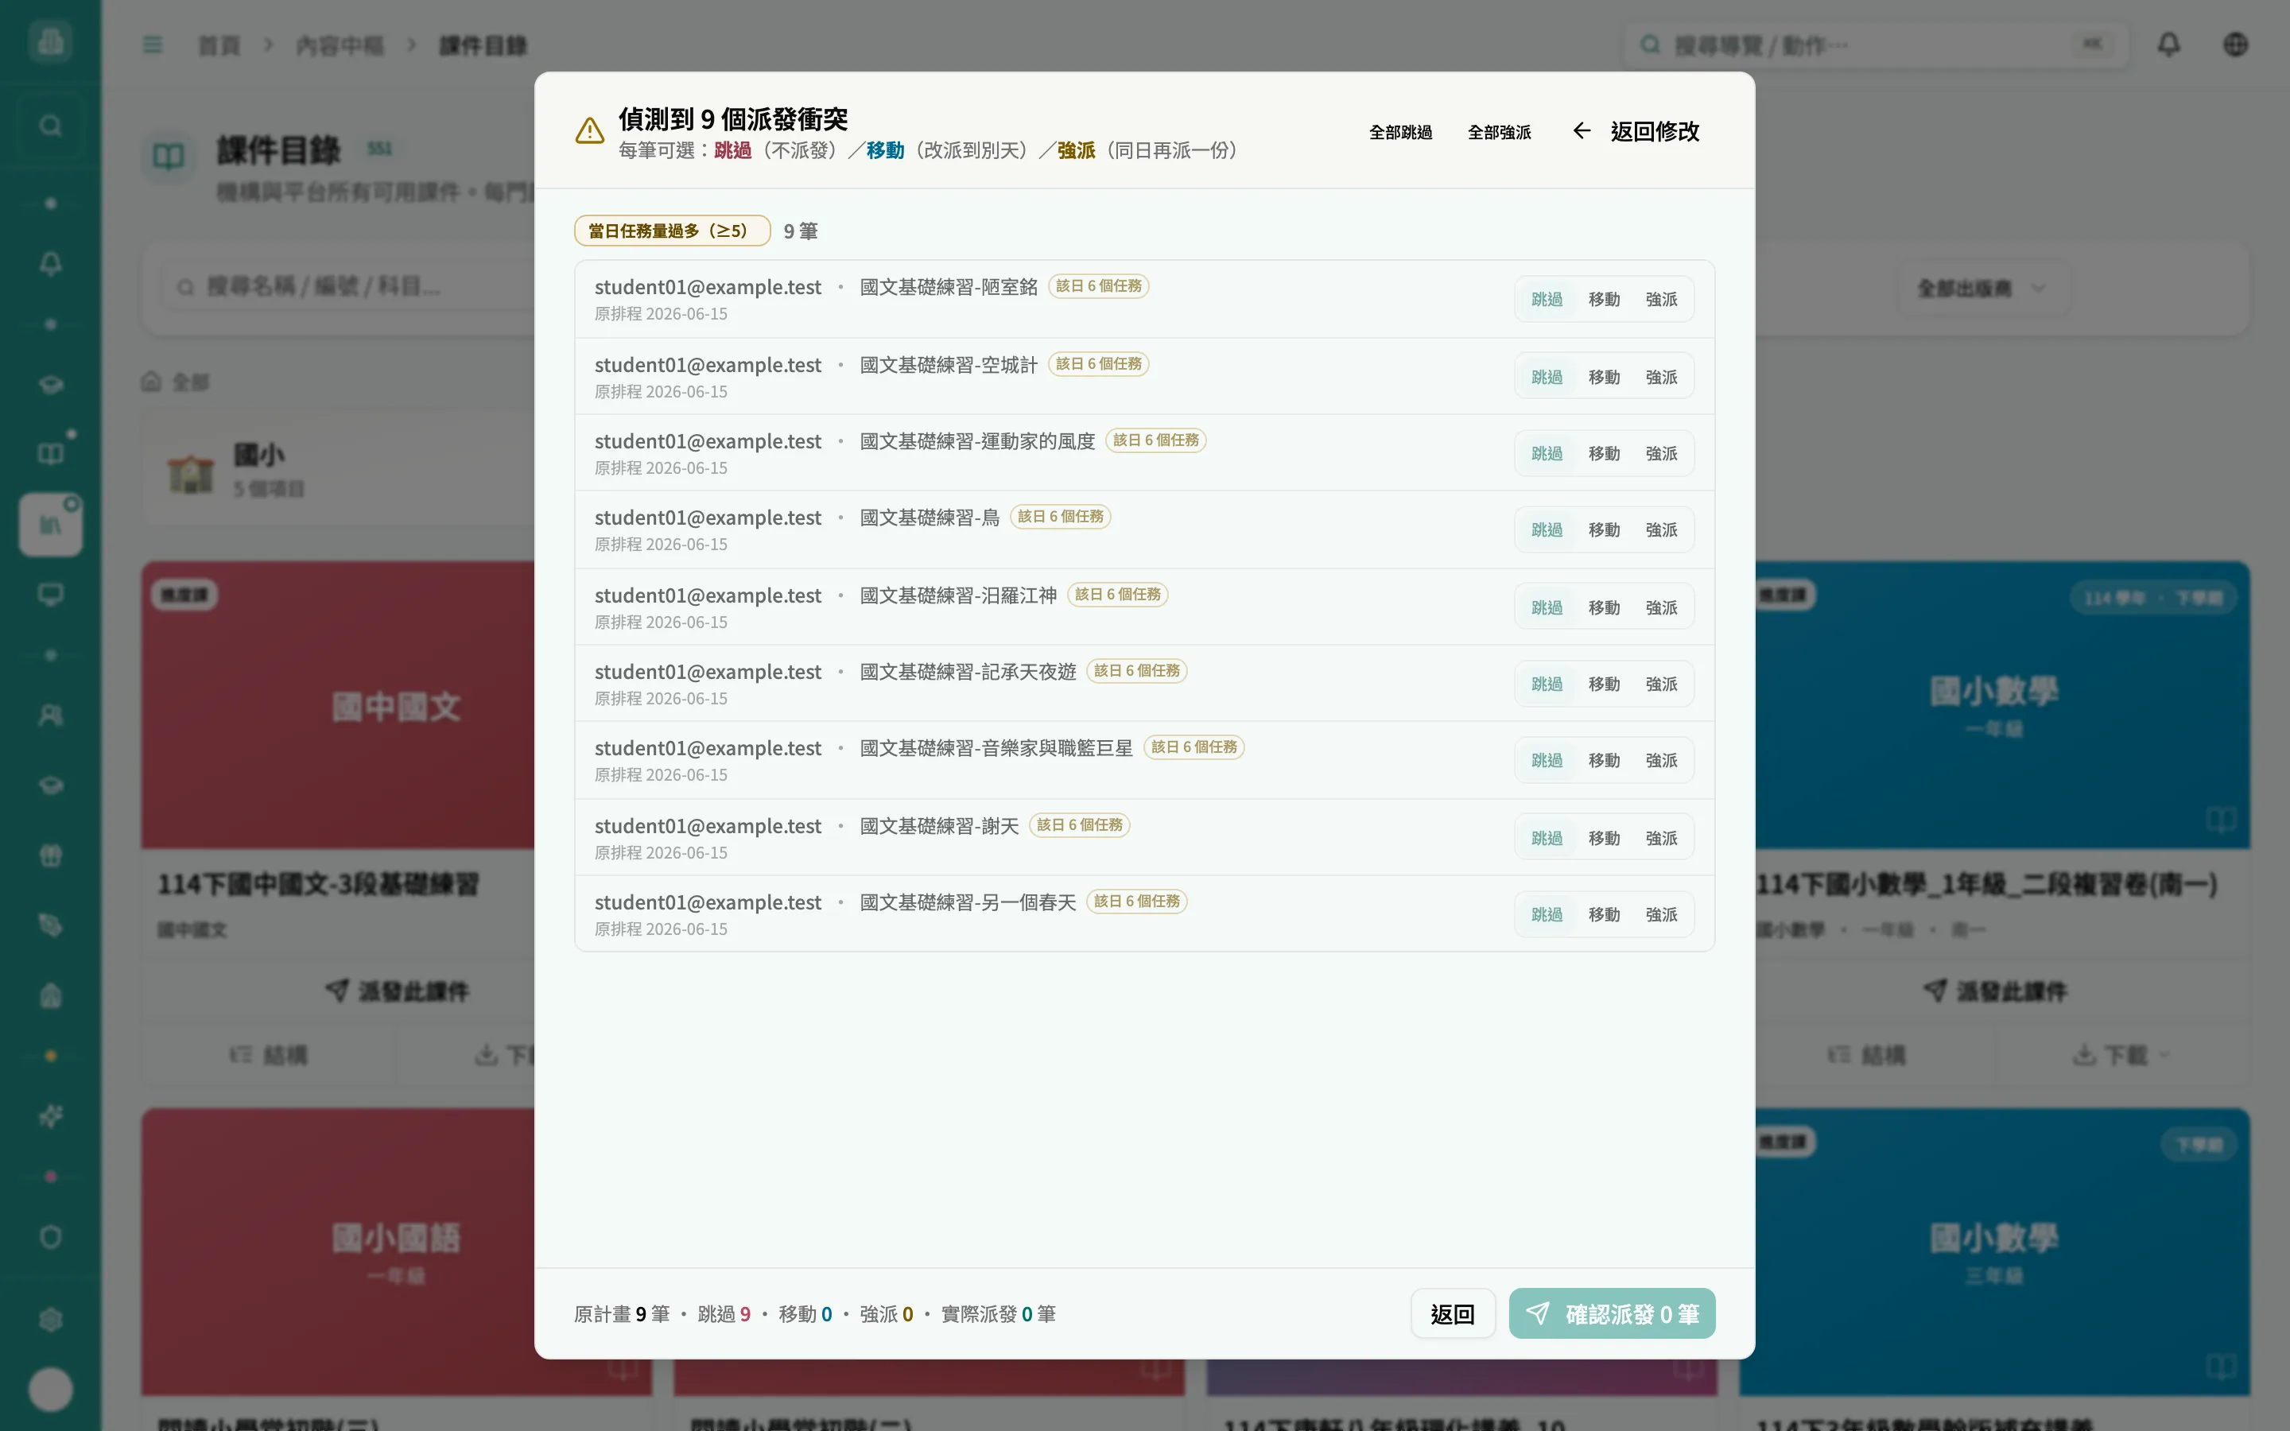Click the 返回 button in dialog footer
Image resolution: width=2290 pixels, height=1431 pixels.
(x=1453, y=1313)
